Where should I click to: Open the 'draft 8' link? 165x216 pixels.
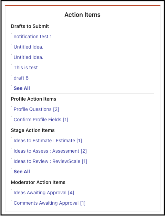[x=21, y=78]
